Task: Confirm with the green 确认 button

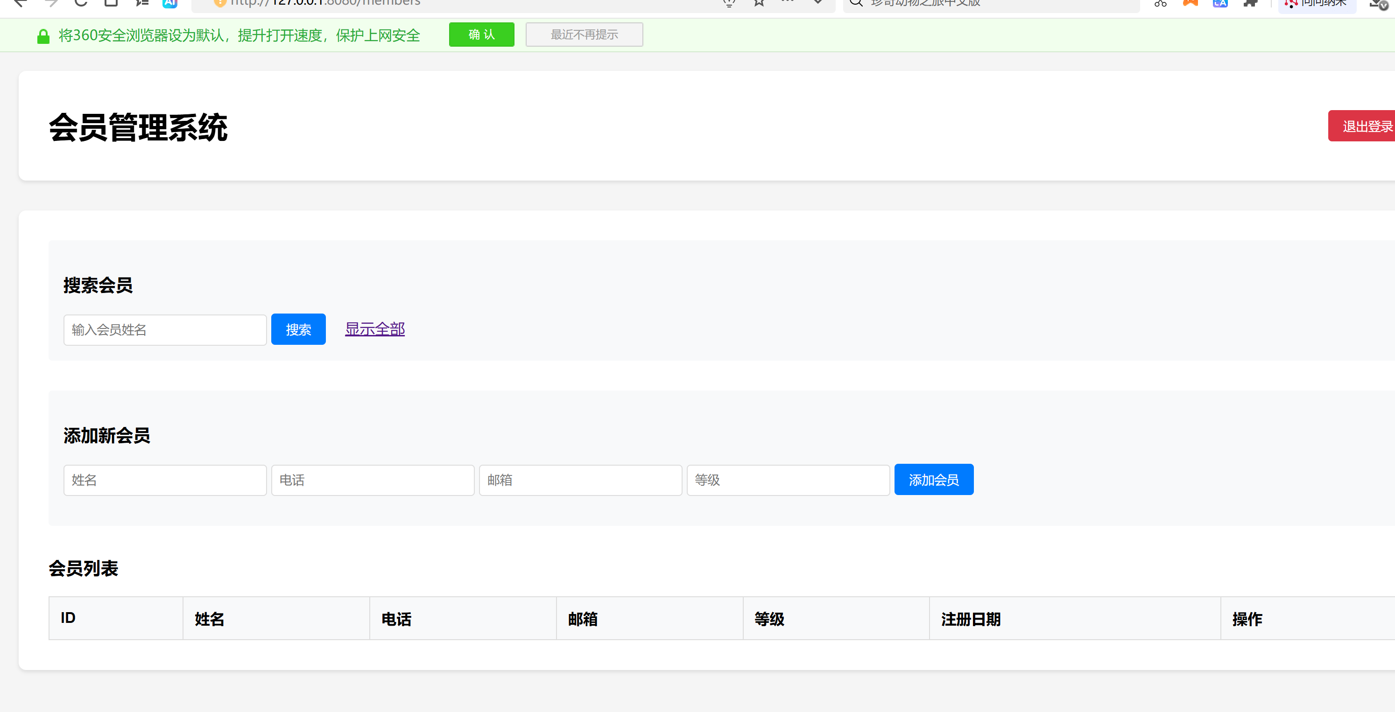Action: (481, 34)
